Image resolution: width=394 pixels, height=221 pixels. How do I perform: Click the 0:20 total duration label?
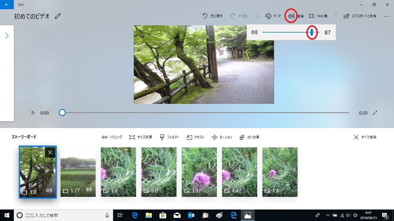coord(363,113)
